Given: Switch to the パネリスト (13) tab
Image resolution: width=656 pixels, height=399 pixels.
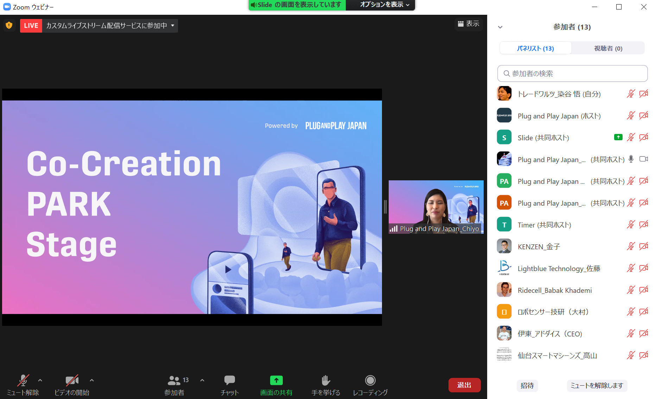Looking at the screenshot, I should 535,48.
